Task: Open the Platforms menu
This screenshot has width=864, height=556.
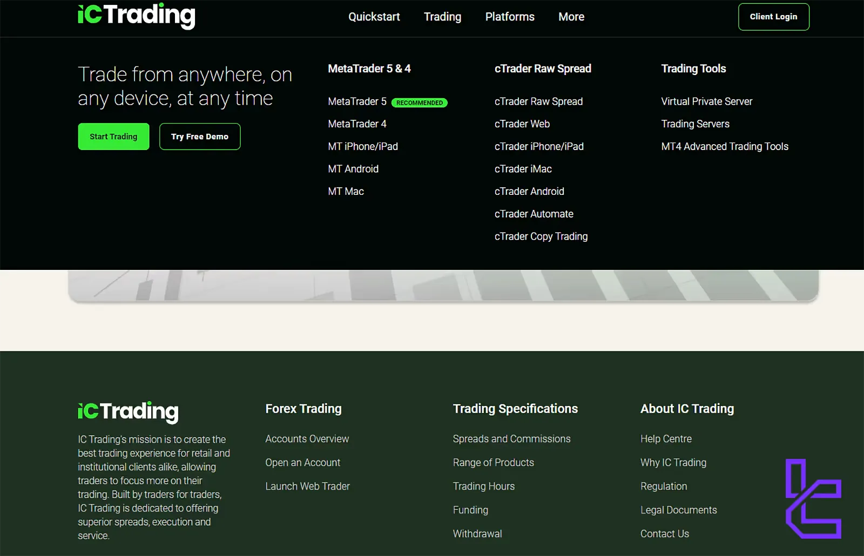Action: pyautogui.click(x=510, y=17)
